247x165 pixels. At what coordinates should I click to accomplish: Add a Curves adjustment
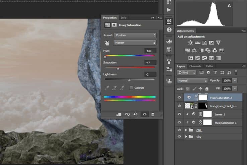click(204, 43)
